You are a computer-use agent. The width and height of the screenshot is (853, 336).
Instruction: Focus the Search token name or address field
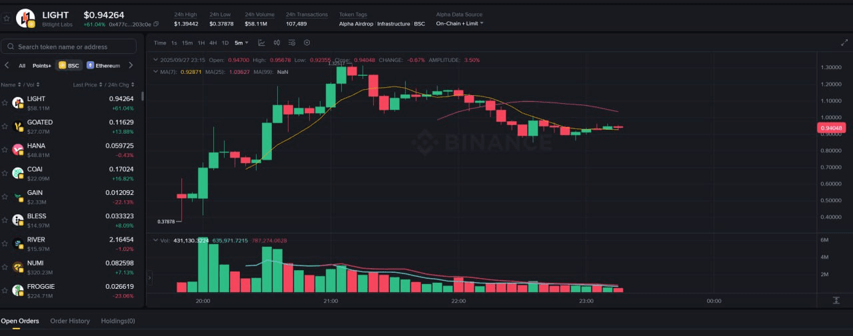tap(69, 47)
